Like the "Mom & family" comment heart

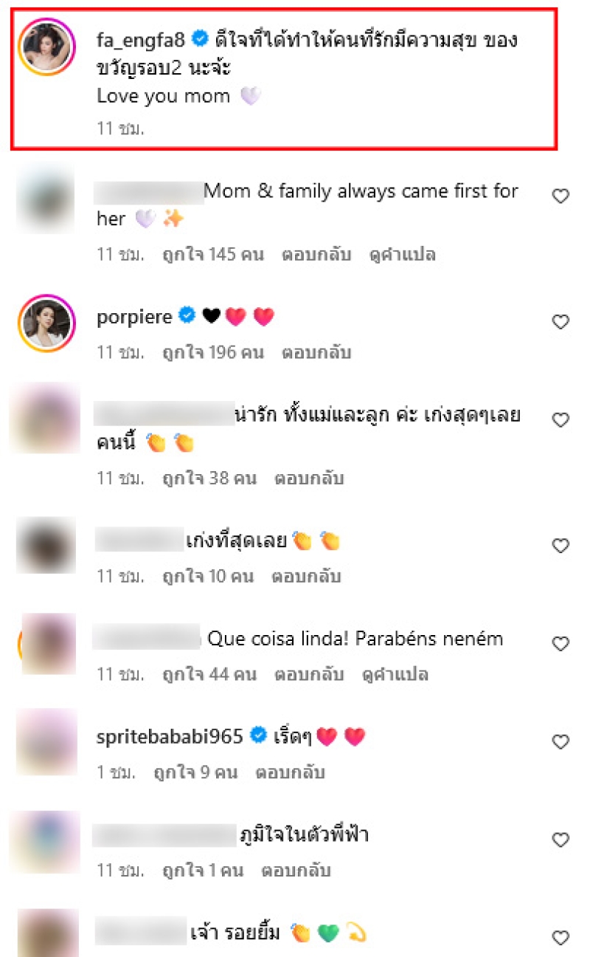pyautogui.click(x=560, y=196)
